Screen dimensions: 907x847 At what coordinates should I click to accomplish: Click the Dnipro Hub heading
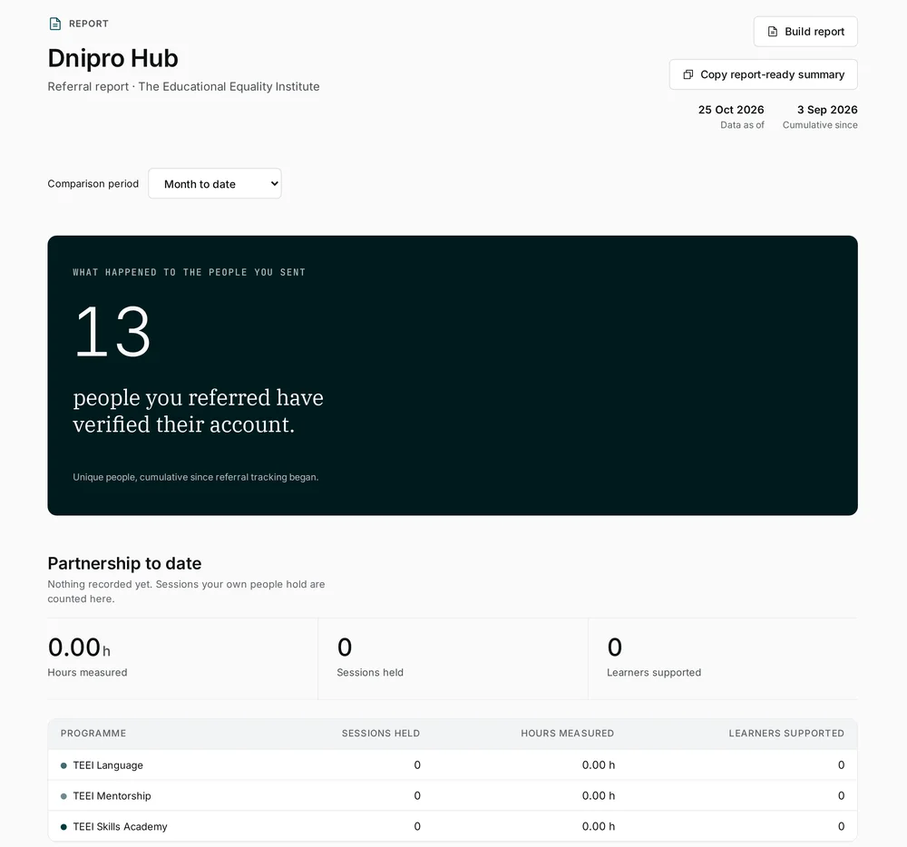pyautogui.click(x=112, y=58)
